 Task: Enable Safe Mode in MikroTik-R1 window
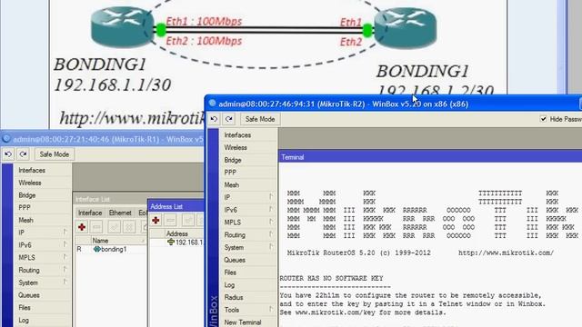[55, 154]
